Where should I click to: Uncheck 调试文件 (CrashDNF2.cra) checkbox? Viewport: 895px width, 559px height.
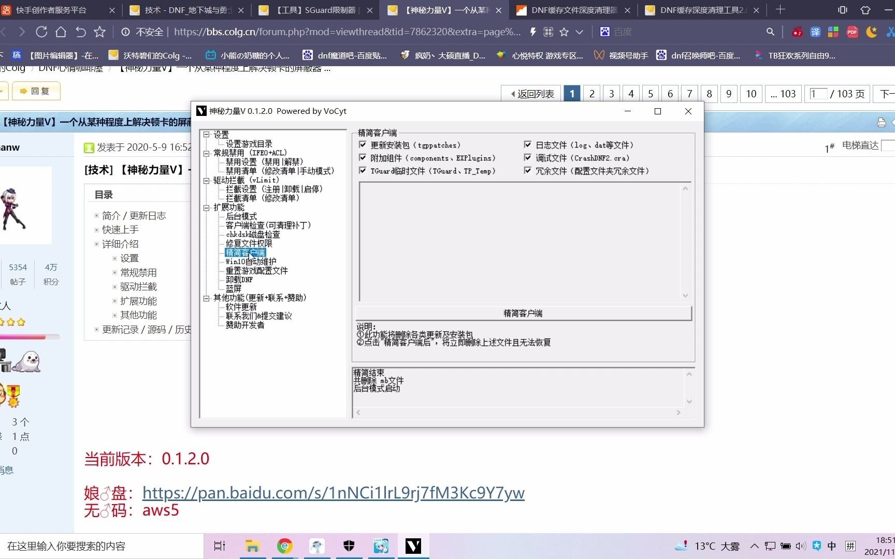tap(528, 158)
